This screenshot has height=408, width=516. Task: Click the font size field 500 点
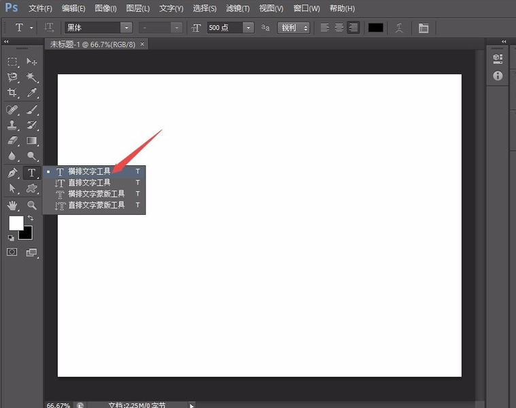(x=225, y=28)
